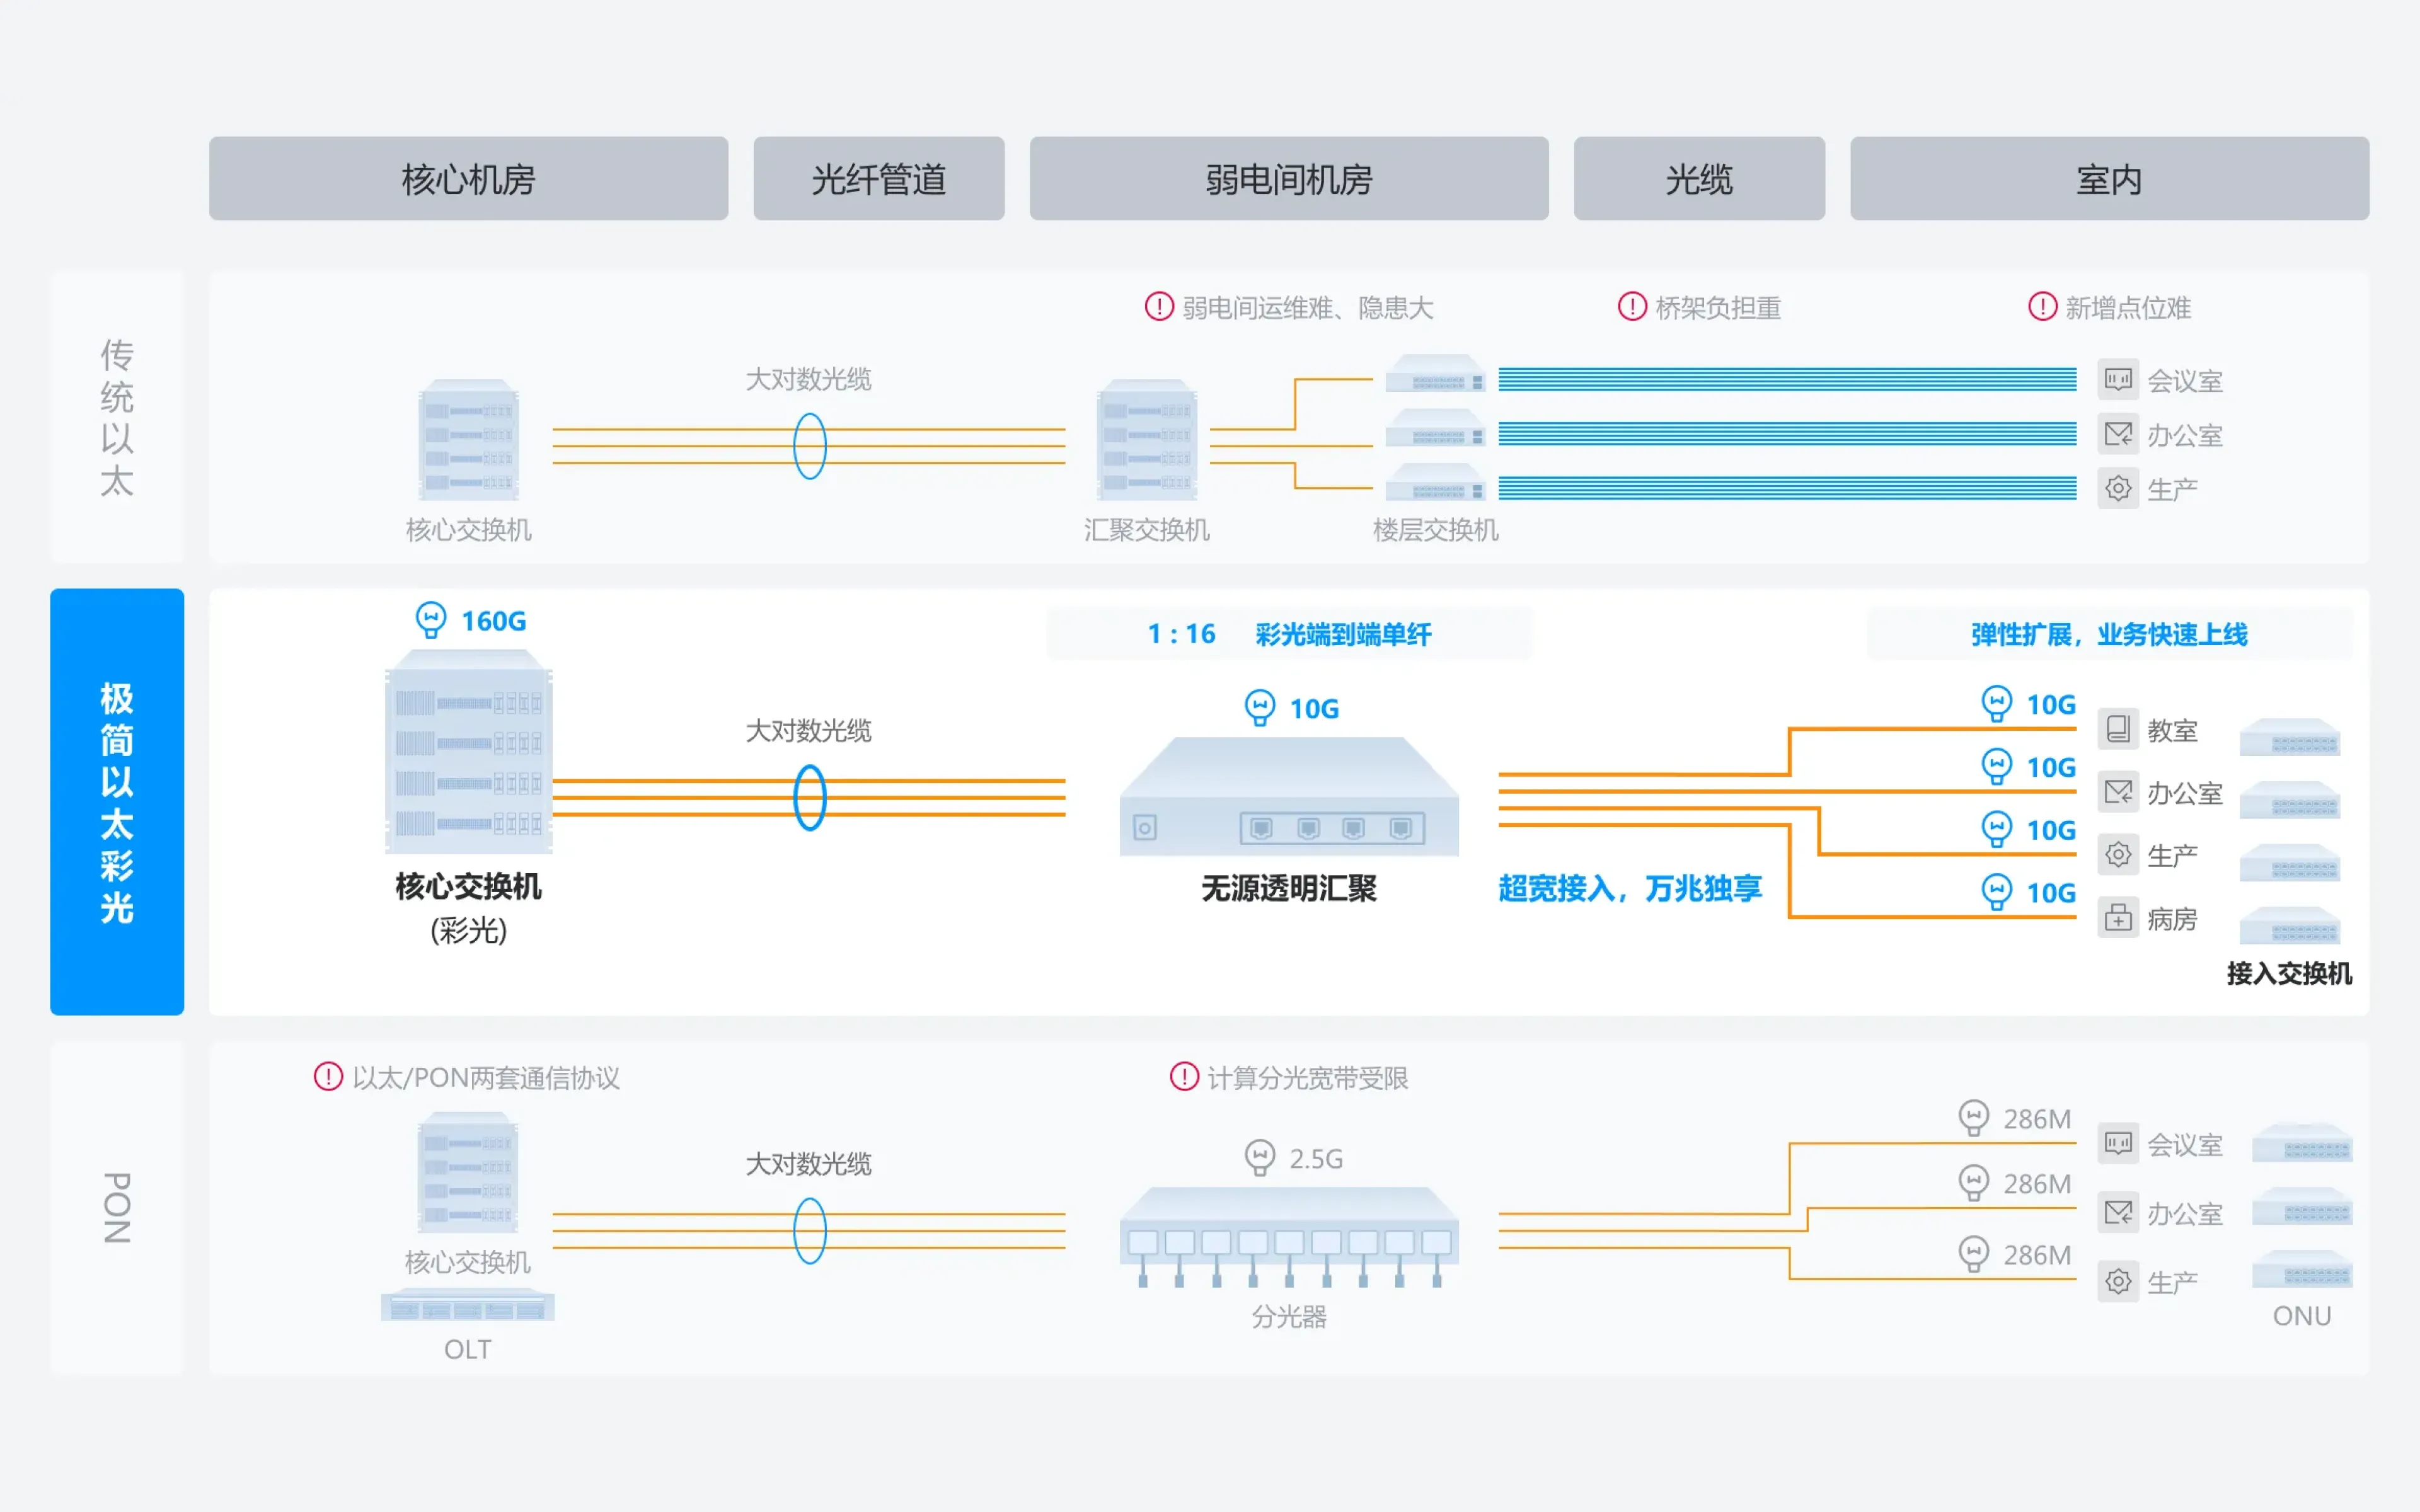Click warning icon beside 以太/PON两套通信协议

328,1076
